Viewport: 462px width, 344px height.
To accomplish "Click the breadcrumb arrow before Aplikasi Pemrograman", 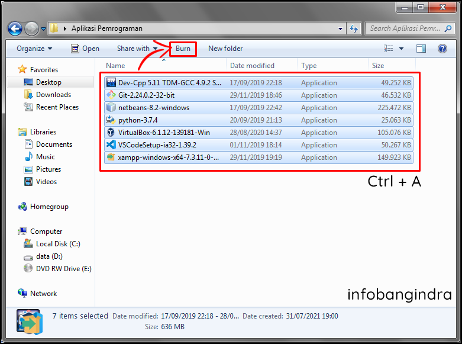I will (65, 28).
